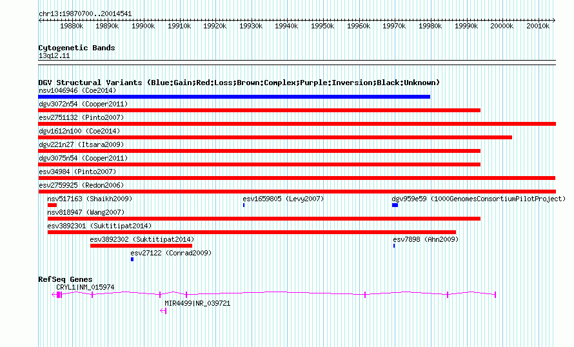574x347 pixels.
Task: Click the 19980k position on the ruler
Action: click(430, 26)
